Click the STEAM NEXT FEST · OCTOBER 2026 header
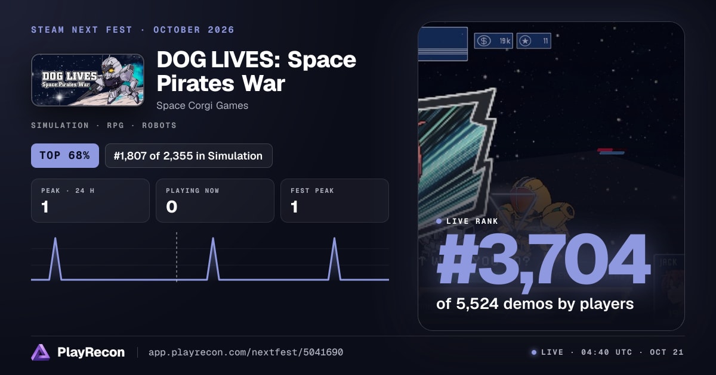Image resolution: width=716 pixels, height=375 pixels. 133,30
